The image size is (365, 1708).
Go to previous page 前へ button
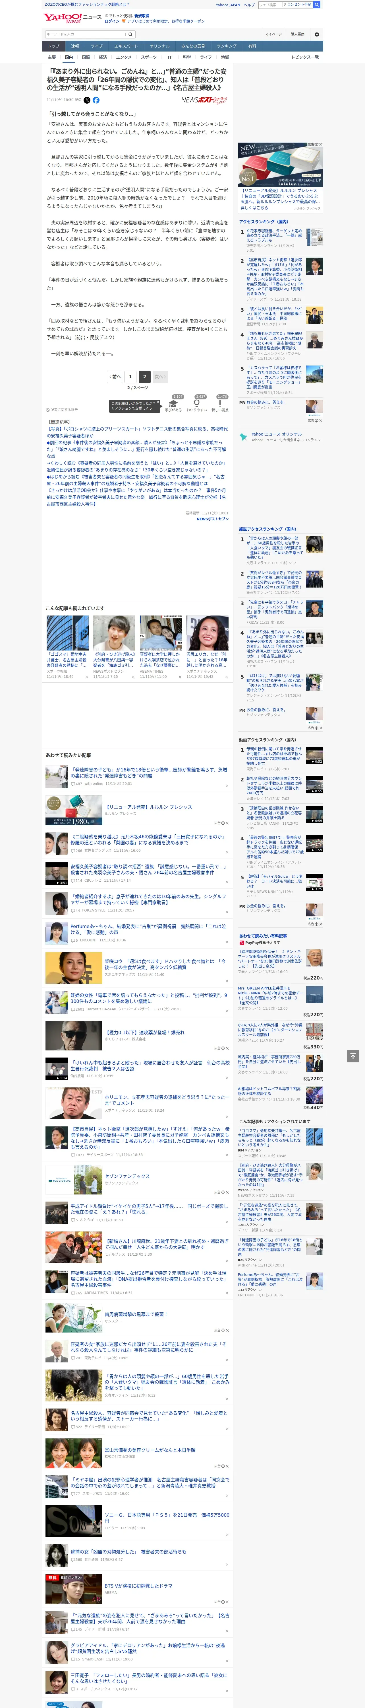tap(115, 377)
